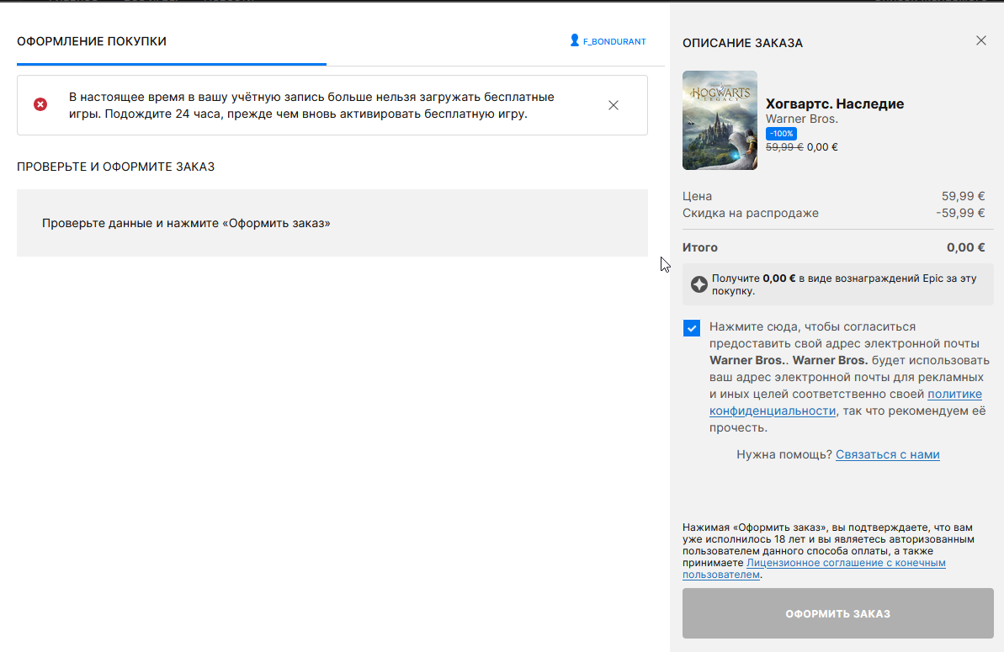Viewport: 1004px width, 652px height.
Task: Close the order description panel
Action: tap(980, 40)
